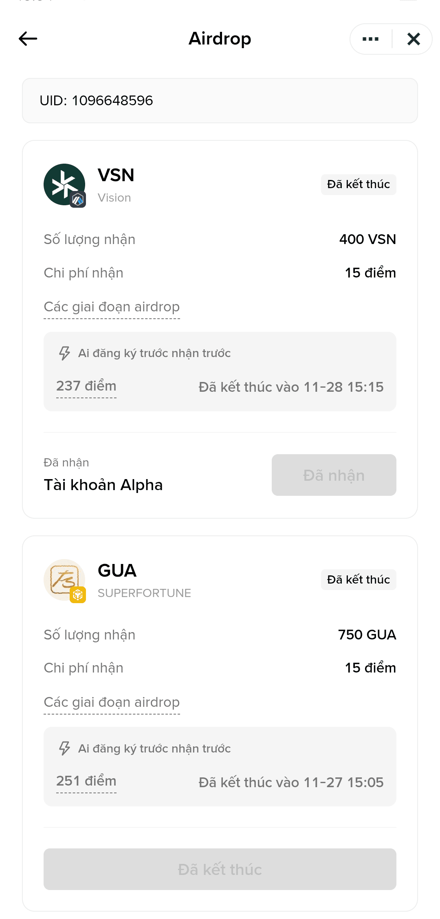Viewport: 440px width, 919px height.
Task: Tap the underlined 251 điểm threshold
Action: [86, 781]
